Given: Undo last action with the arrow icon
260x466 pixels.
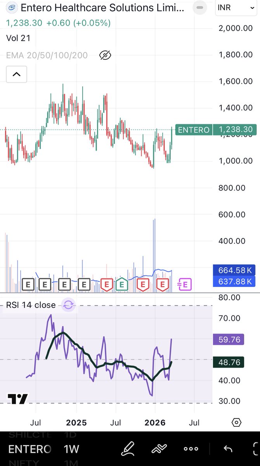Looking at the screenshot, I should click(x=228, y=449).
